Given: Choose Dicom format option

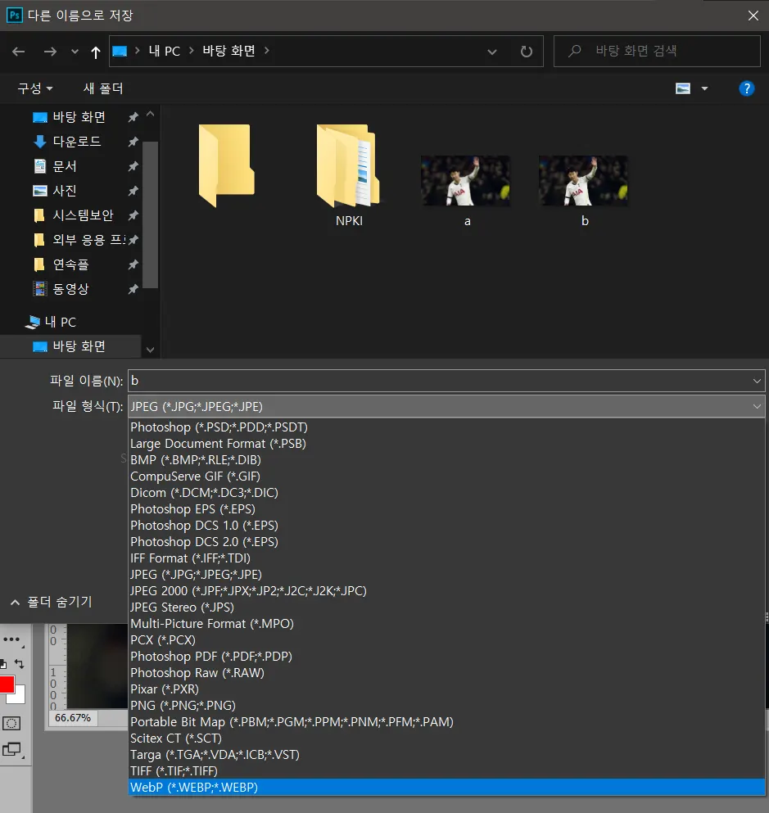Looking at the screenshot, I should (446, 493).
